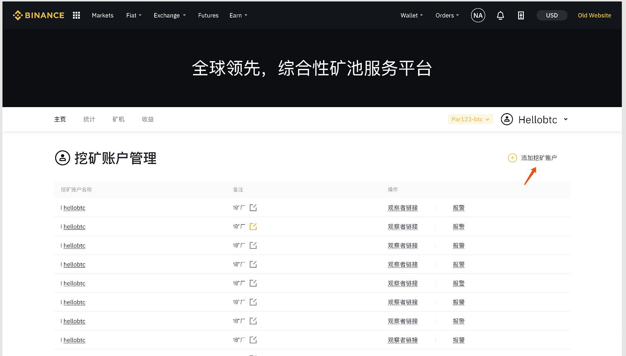
Task: Click the account icon beside 挖矿账户管理 heading
Action: click(63, 158)
